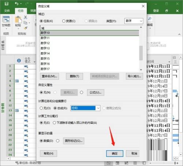The image size is (183, 166).
Task: Click the Team Planner view status bar icon
Action: pos(126,163)
